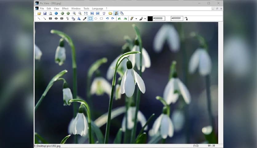Open the Language menu

click(97, 9)
